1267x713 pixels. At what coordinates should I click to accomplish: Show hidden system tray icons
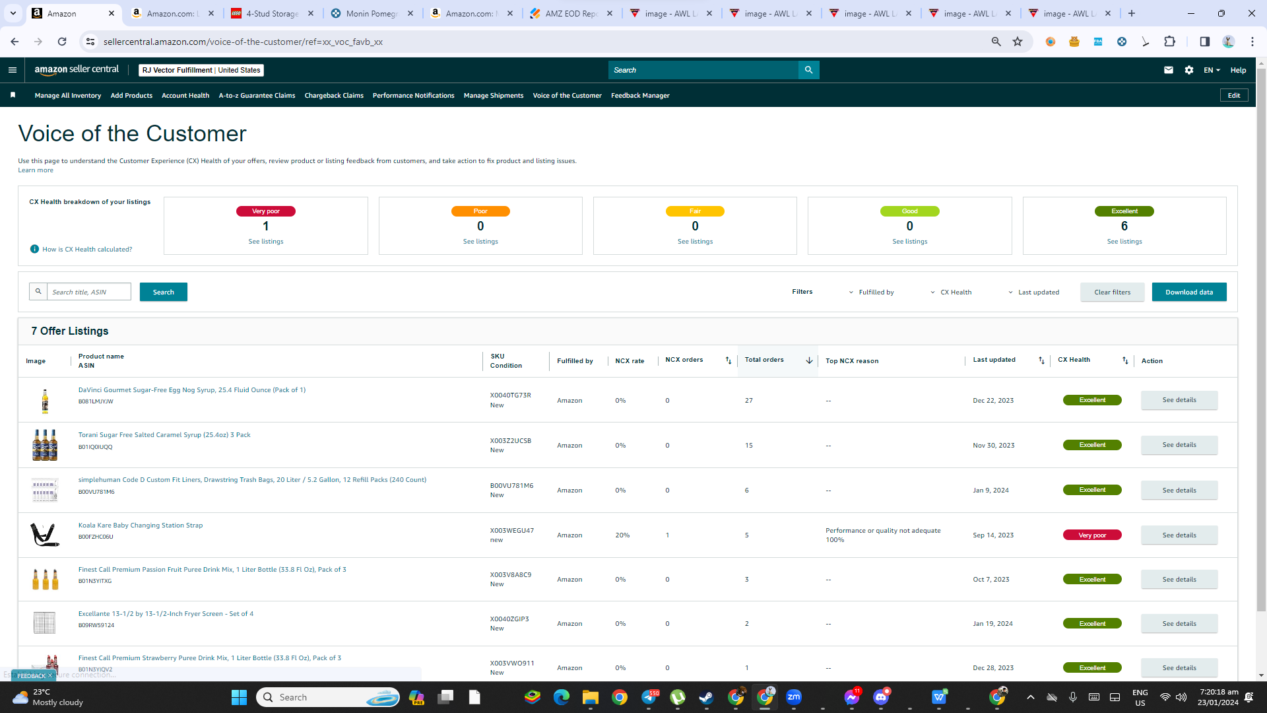click(x=1030, y=697)
